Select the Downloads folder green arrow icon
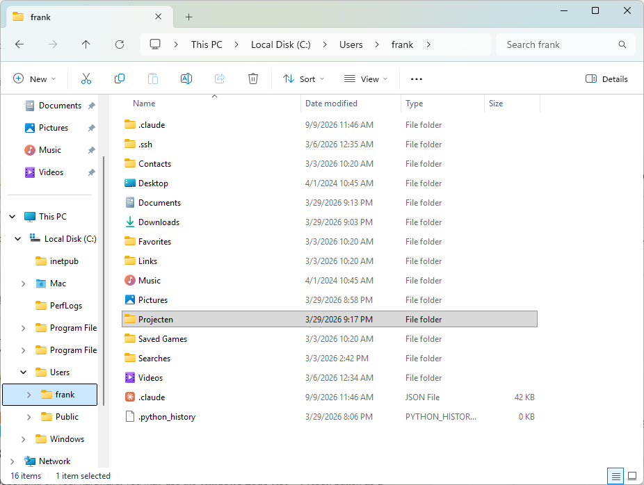Screen dimensions: 644x485 [130, 222]
